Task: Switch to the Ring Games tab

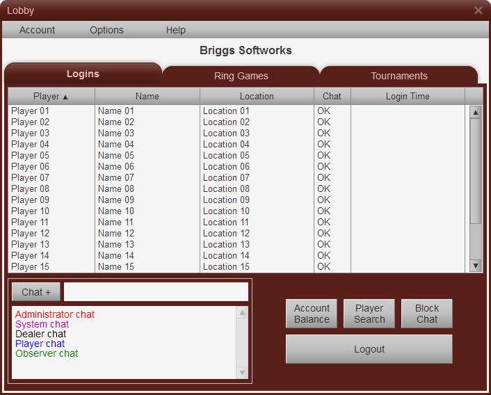Action: 241,76
